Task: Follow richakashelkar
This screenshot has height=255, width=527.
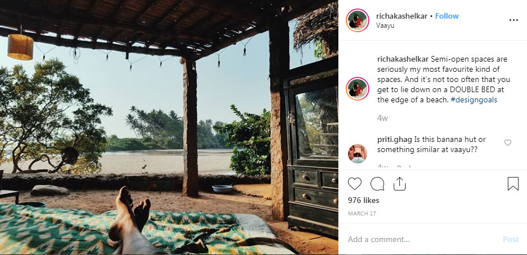Action: tap(447, 16)
